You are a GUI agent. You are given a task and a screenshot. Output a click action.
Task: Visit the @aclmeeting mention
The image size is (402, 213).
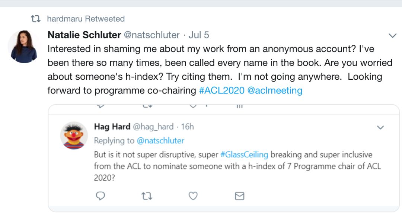[x=274, y=90]
